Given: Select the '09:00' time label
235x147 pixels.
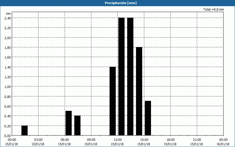Looking at the screenshot, I should click(91, 140).
